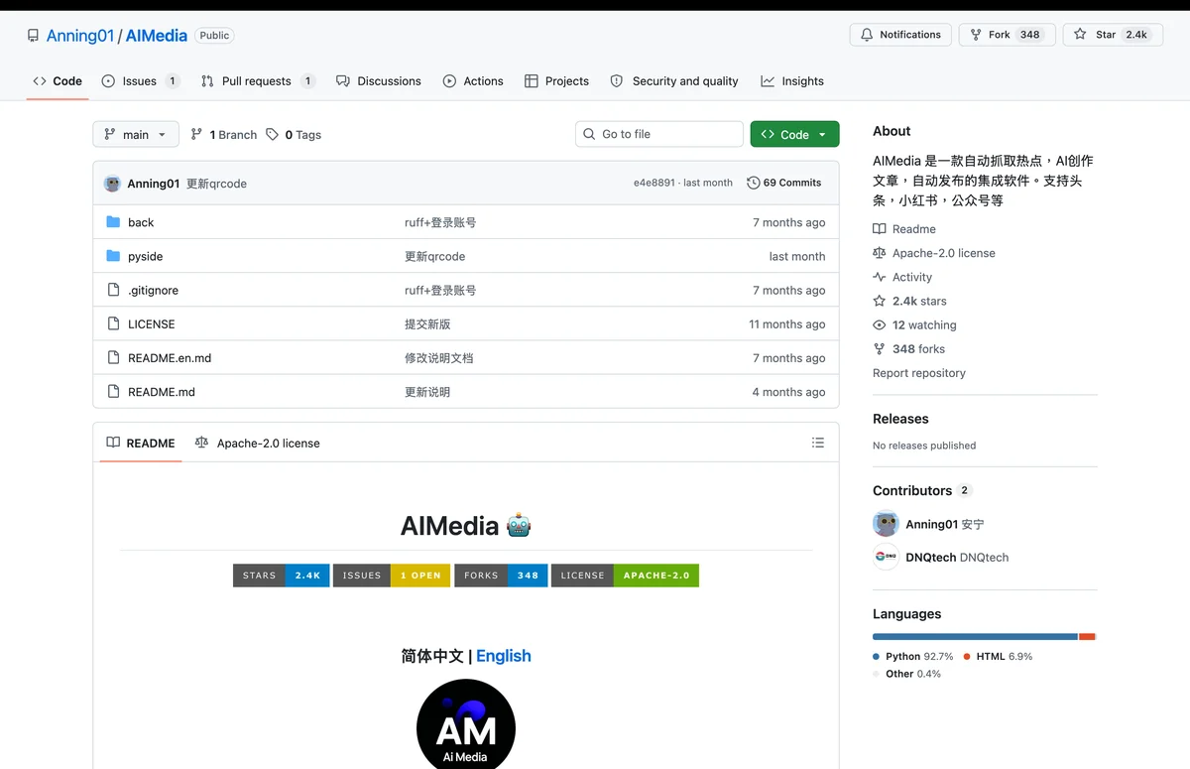Click the AM Ai Media logo image
This screenshot has width=1190, height=769.
pyautogui.click(x=466, y=724)
